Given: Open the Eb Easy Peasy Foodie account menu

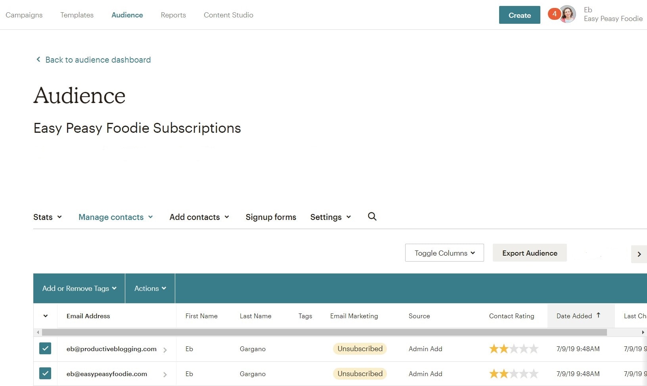Looking at the screenshot, I should (613, 14).
